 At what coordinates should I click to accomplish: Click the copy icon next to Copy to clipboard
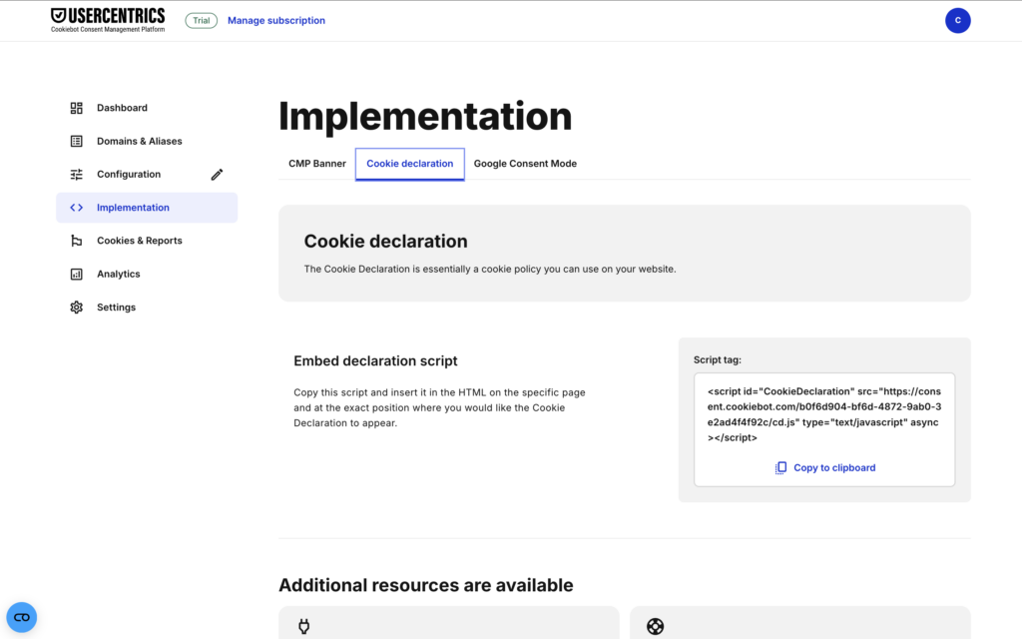[x=780, y=467]
